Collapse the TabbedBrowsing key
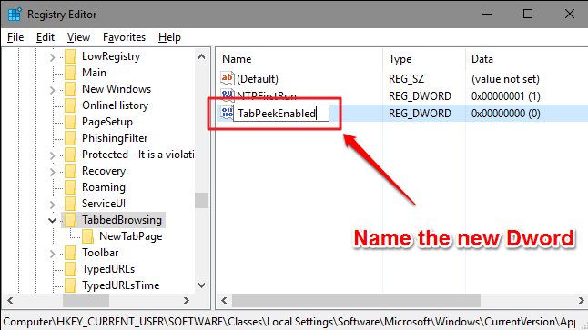The width and height of the screenshot is (588, 330). pos(53,221)
